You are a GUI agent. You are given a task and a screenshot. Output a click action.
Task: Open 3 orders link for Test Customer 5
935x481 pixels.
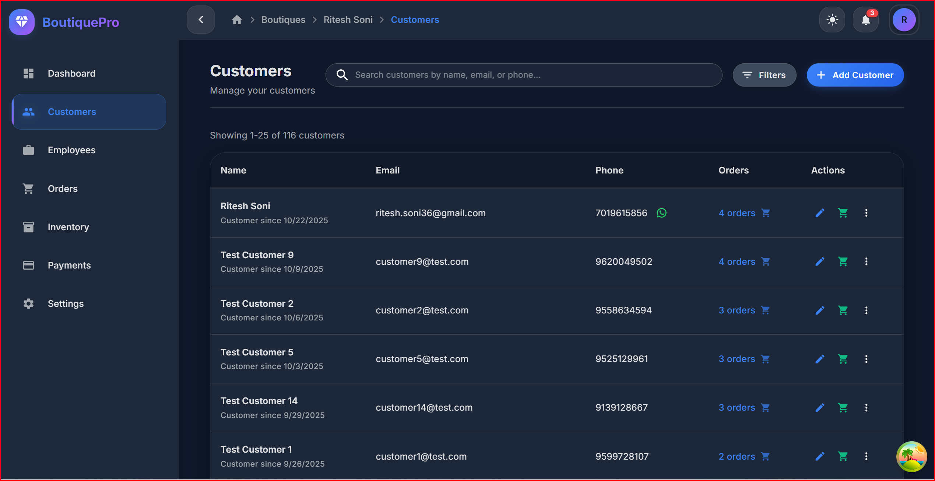coord(737,359)
